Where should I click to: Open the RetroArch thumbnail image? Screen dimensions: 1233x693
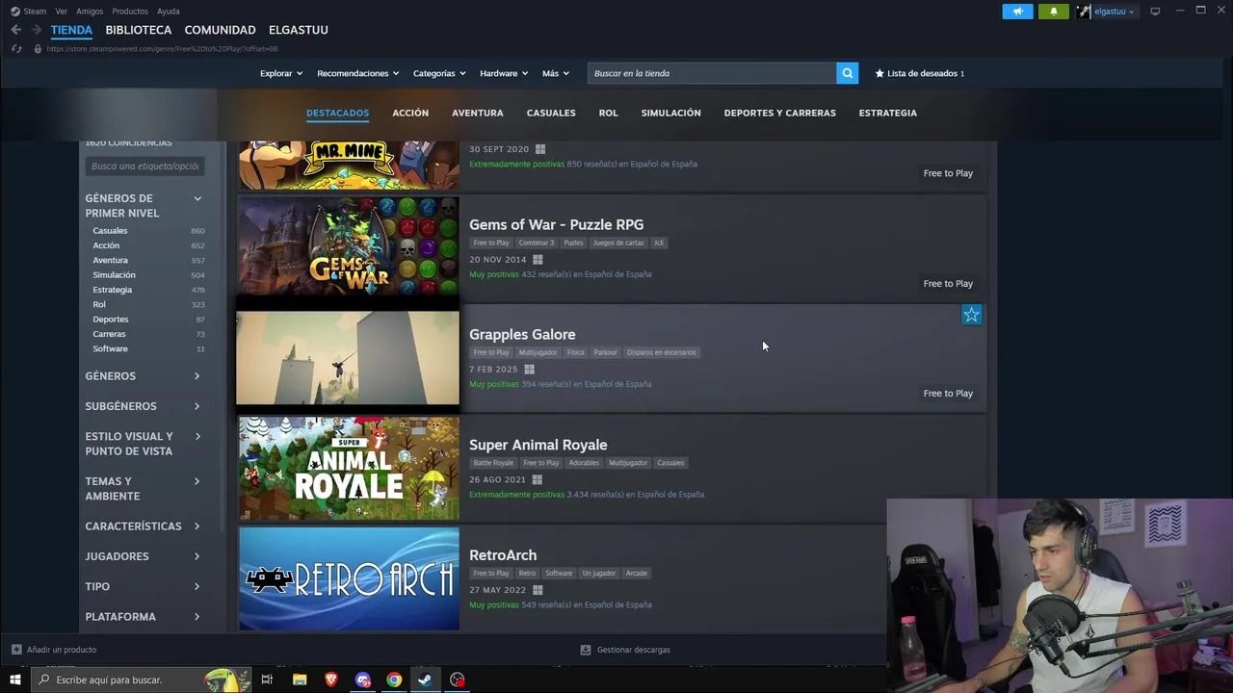click(349, 578)
